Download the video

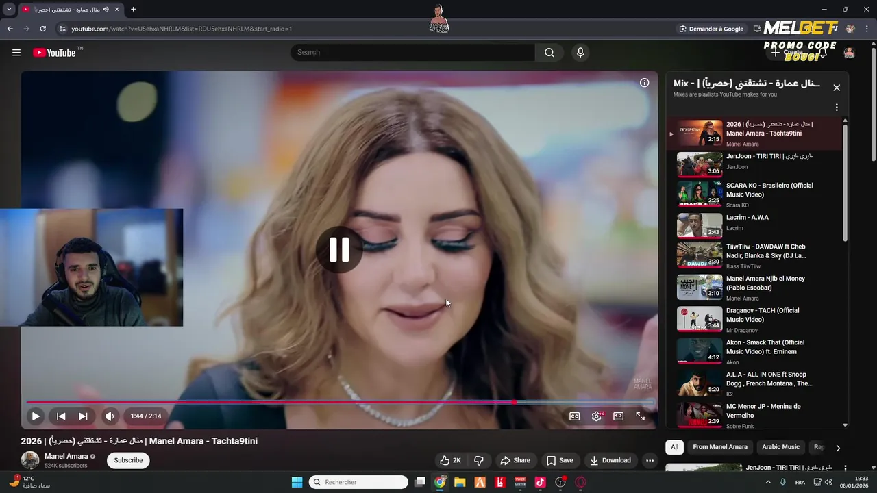pyautogui.click(x=610, y=460)
